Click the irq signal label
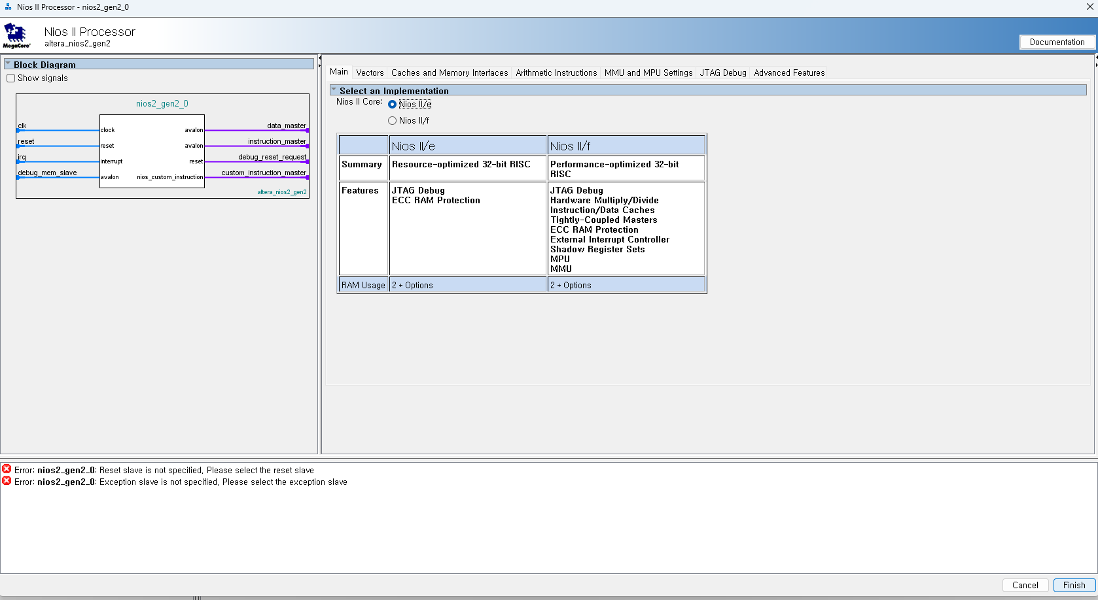The image size is (1098, 600). 22,157
